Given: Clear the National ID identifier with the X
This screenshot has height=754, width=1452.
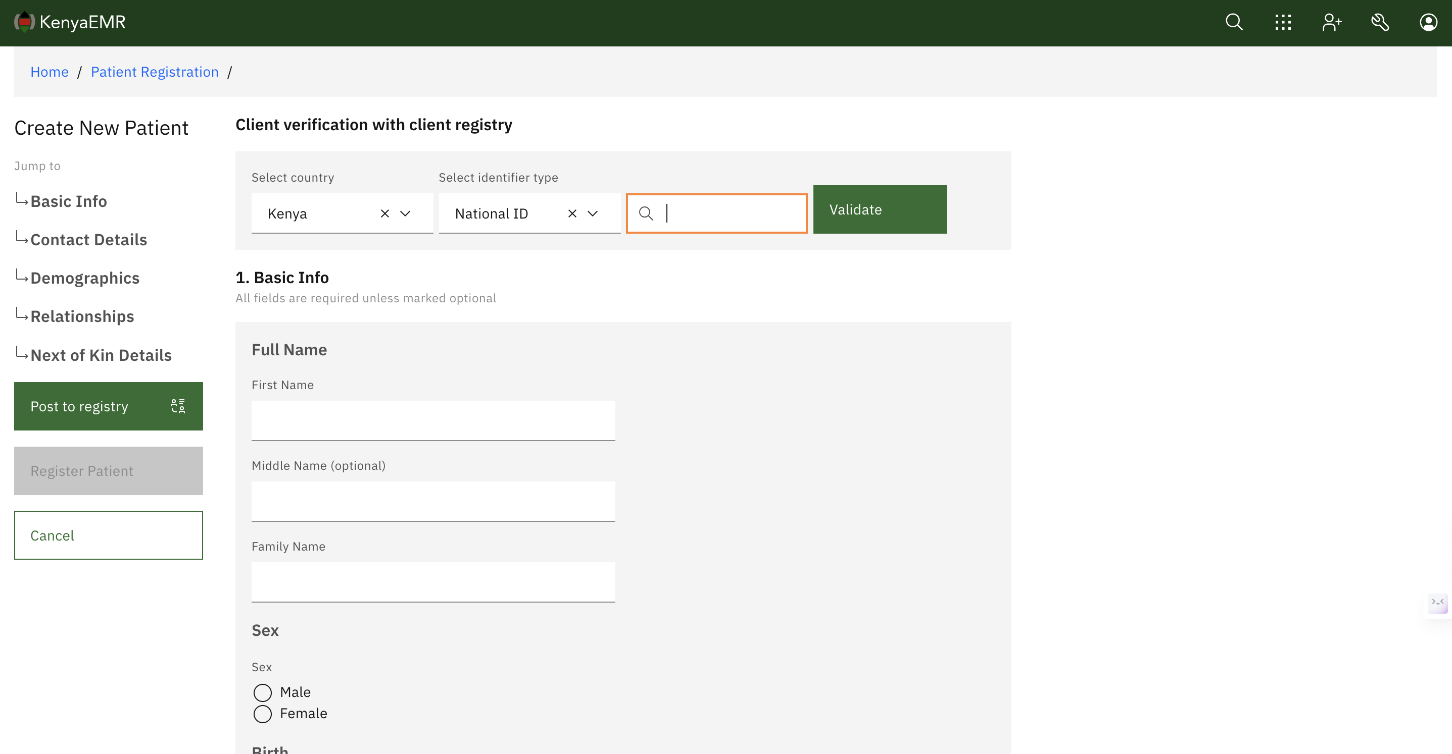Looking at the screenshot, I should (572, 213).
